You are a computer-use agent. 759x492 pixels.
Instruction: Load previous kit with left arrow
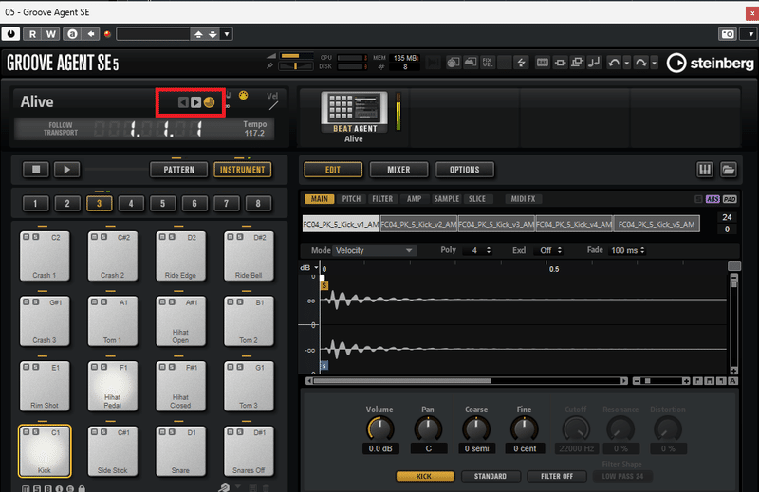click(x=183, y=102)
